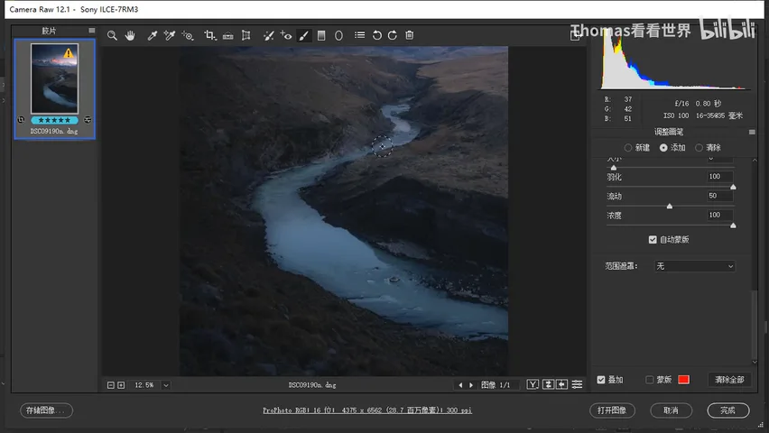Select the White Balance eyedropper tool
769x433 pixels.
(x=153, y=35)
